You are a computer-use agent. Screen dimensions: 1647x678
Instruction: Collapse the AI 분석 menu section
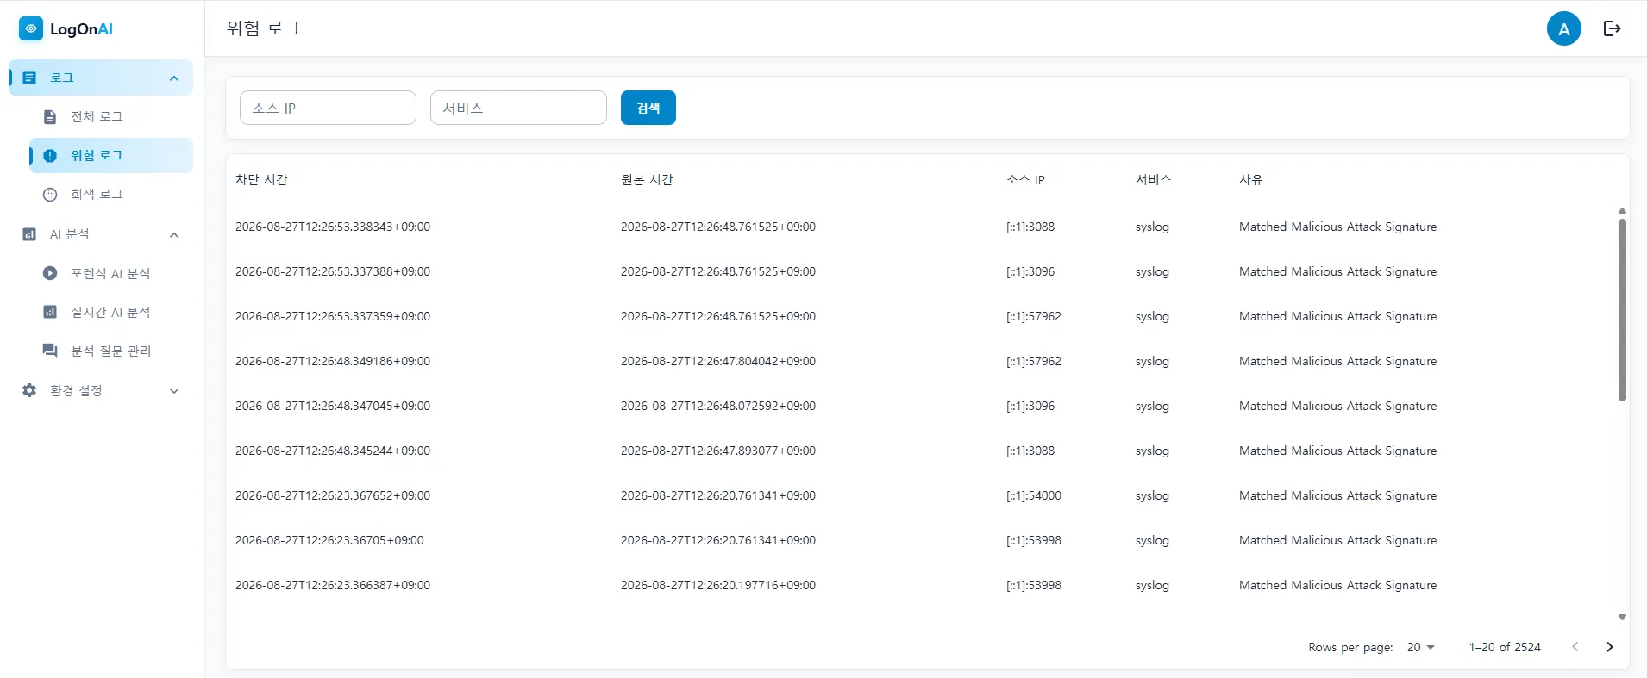point(174,235)
